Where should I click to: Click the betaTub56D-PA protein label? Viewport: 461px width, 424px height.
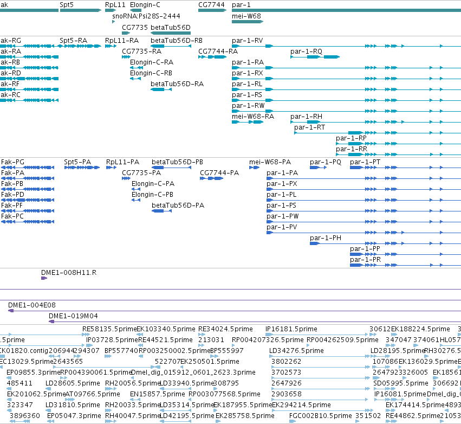(178, 206)
